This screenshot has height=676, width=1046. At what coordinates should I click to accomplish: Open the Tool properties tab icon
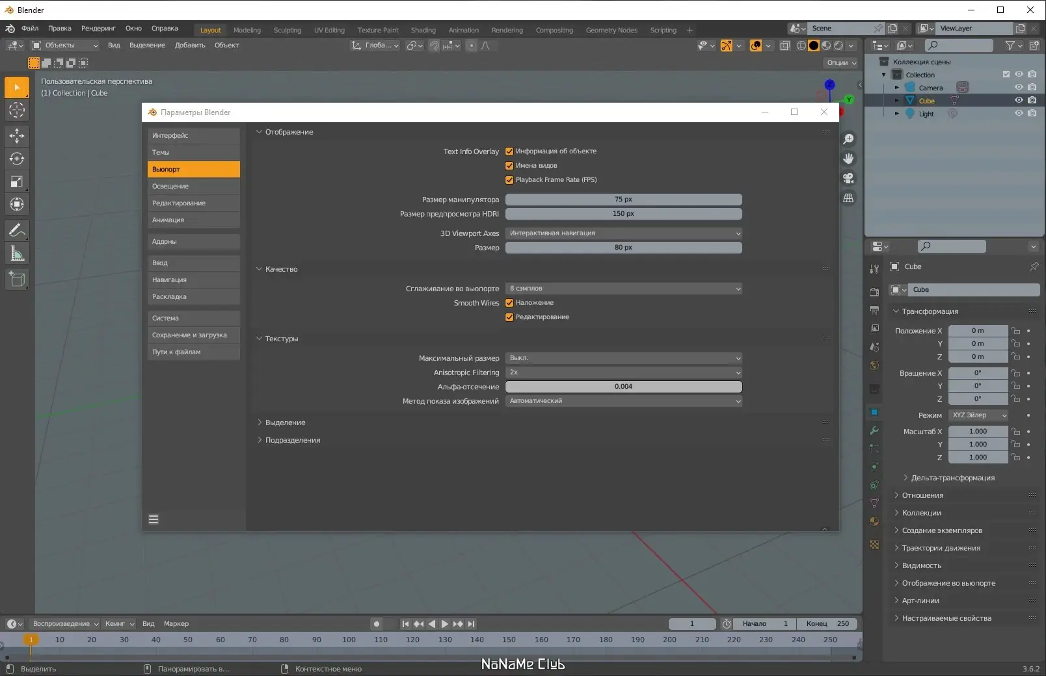coord(874,269)
